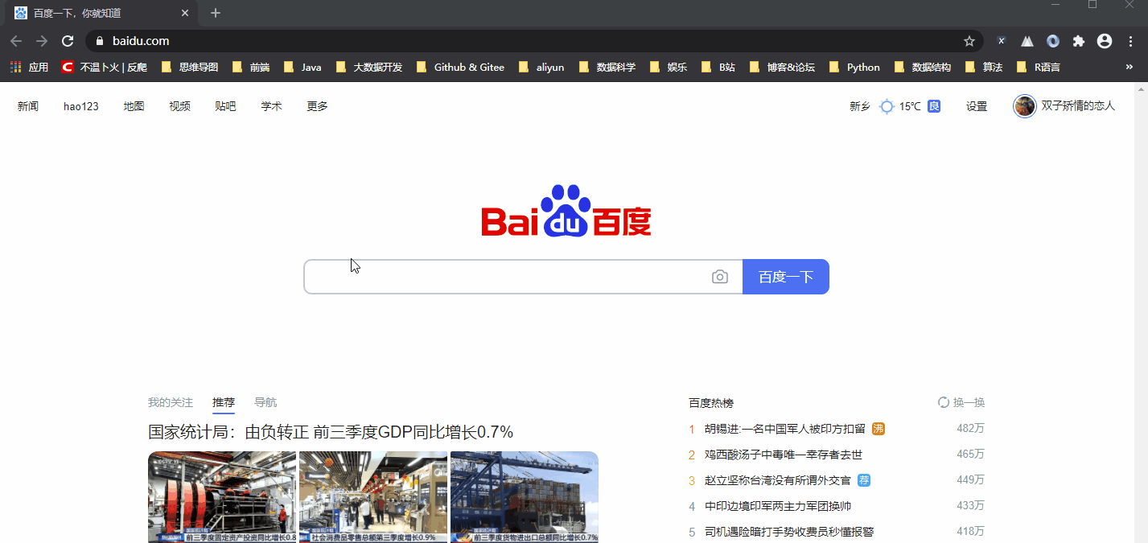Viewport: 1148px width, 543px height.
Task: Open the Chrome profile avatar icon
Action: [x=1105, y=41]
